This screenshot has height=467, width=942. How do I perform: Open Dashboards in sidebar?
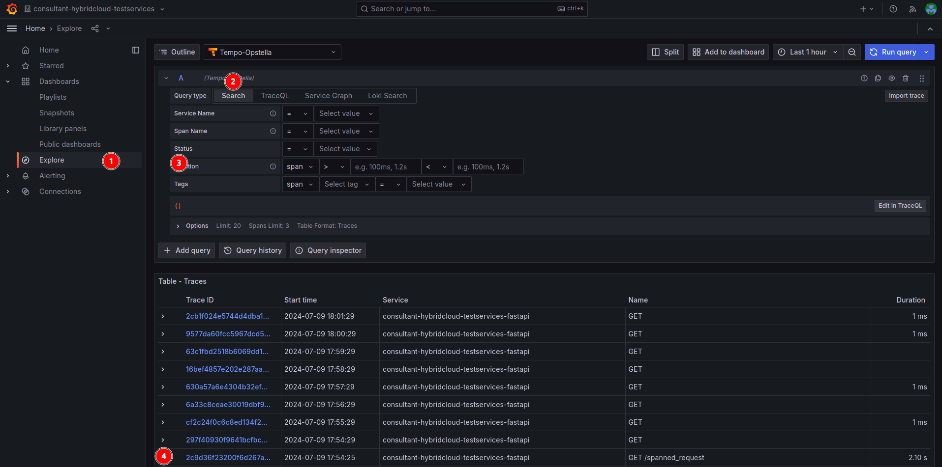tap(59, 82)
